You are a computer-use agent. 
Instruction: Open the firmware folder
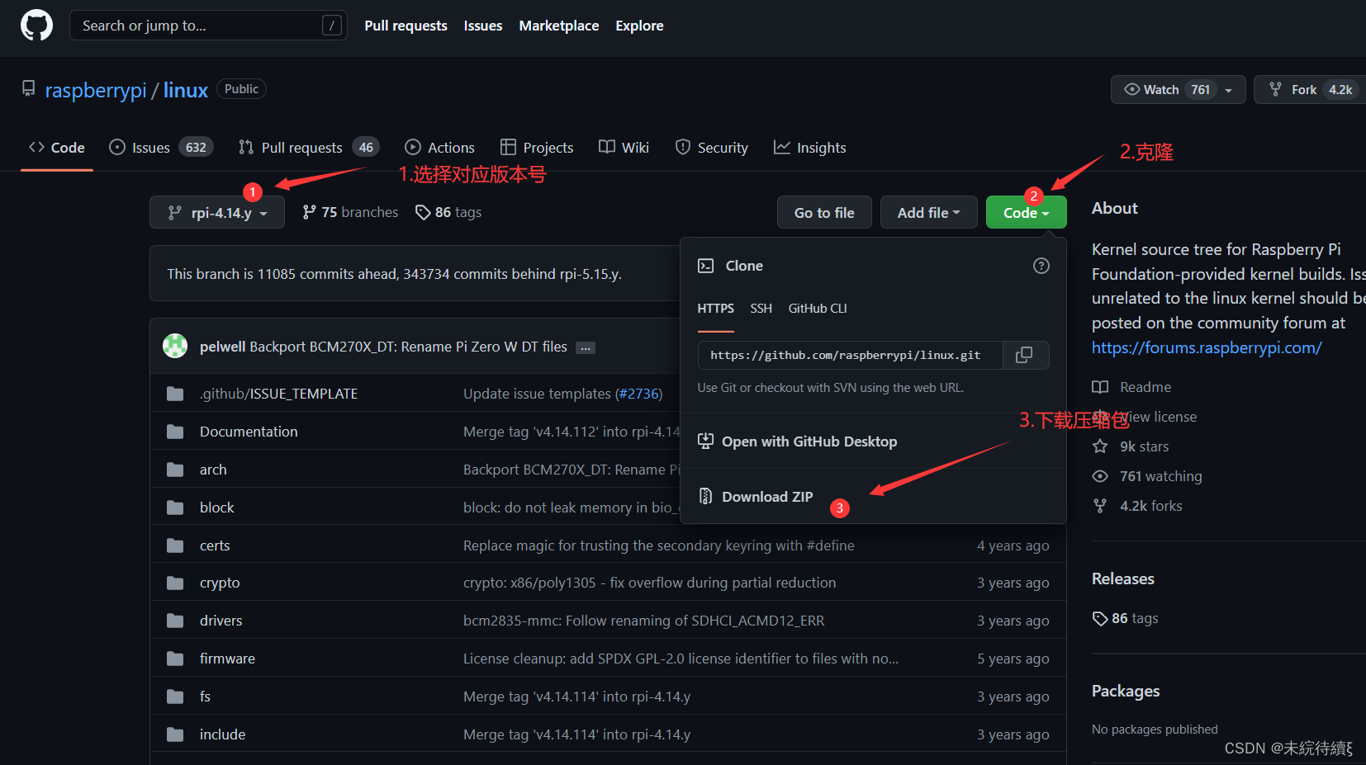[227, 659]
